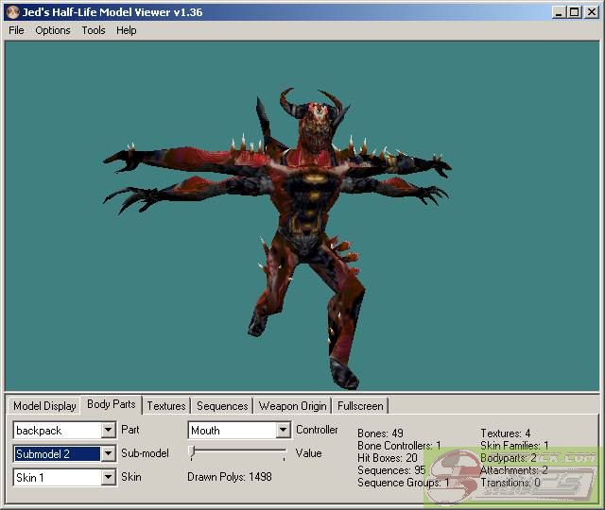The image size is (605, 510).
Task: Click the 'Skin Families: 1' statistic
Action: (x=514, y=446)
